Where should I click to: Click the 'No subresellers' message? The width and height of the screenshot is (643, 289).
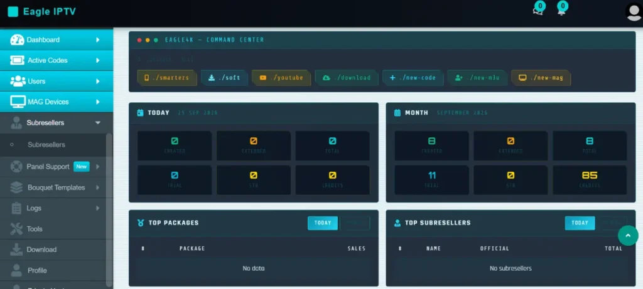click(x=511, y=268)
